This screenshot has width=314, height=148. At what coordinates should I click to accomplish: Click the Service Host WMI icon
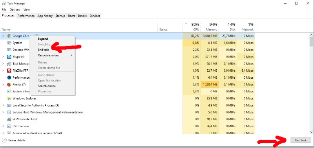[x=9, y=112]
